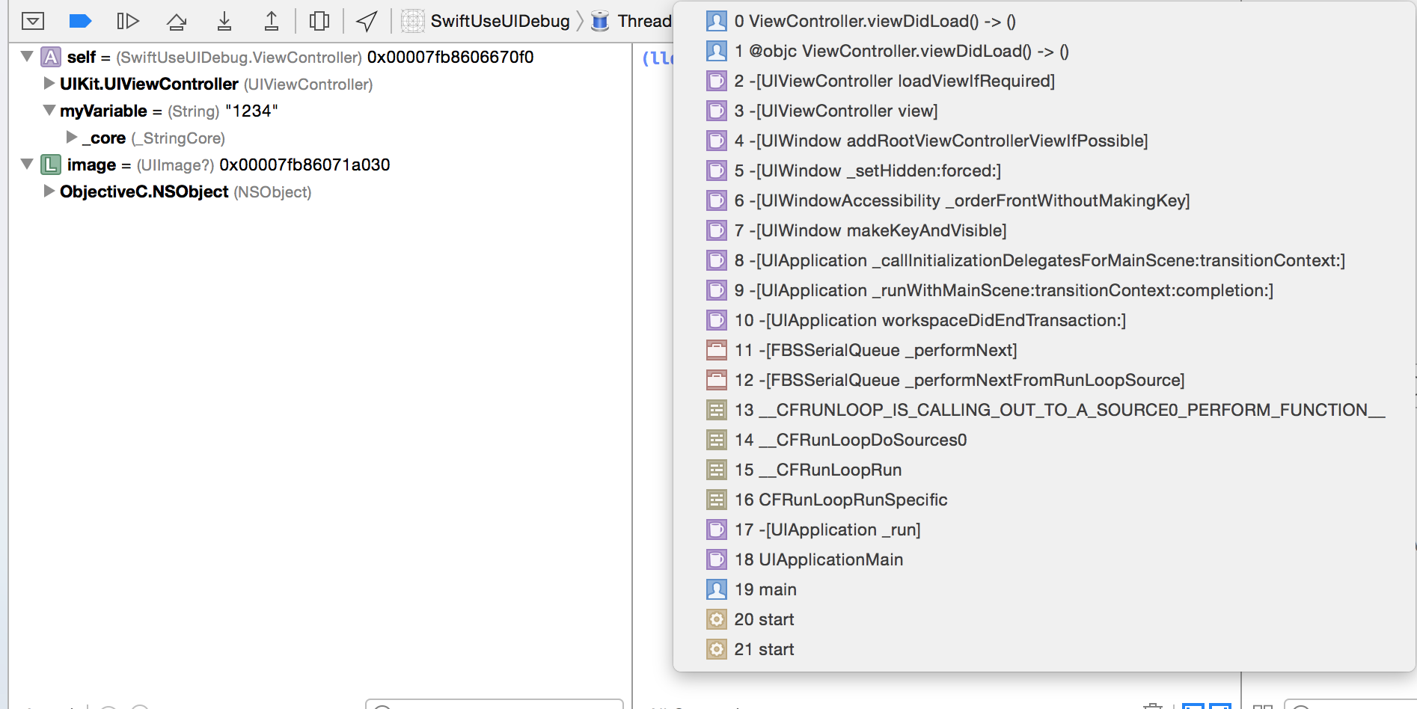Hide the debug area with the toolbar toggle
1417x709 pixels.
33,21
